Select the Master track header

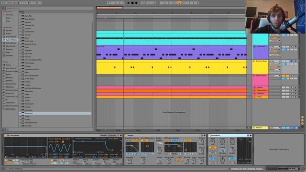pos(260,128)
